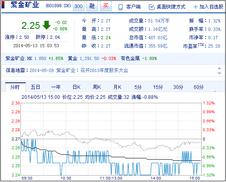This screenshot has height=182, width=226.
Task: Click the 桌面快捷方式 checkmark icon
Action: coord(152,7)
